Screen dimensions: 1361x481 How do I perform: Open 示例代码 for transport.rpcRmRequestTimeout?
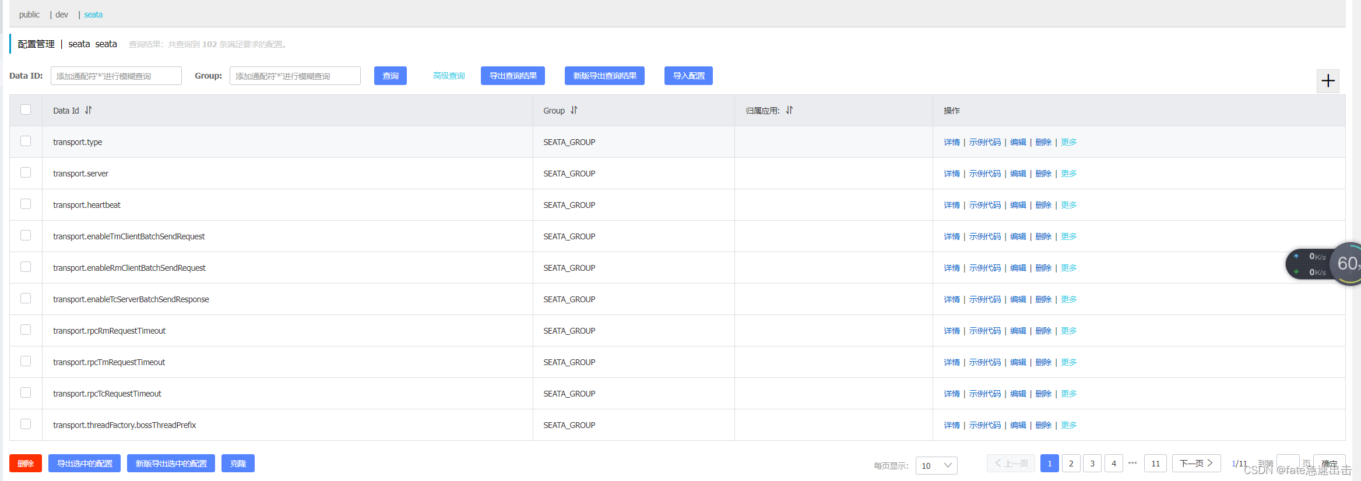pos(985,331)
